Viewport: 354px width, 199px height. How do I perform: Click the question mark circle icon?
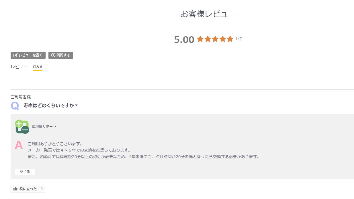[x=53, y=55]
